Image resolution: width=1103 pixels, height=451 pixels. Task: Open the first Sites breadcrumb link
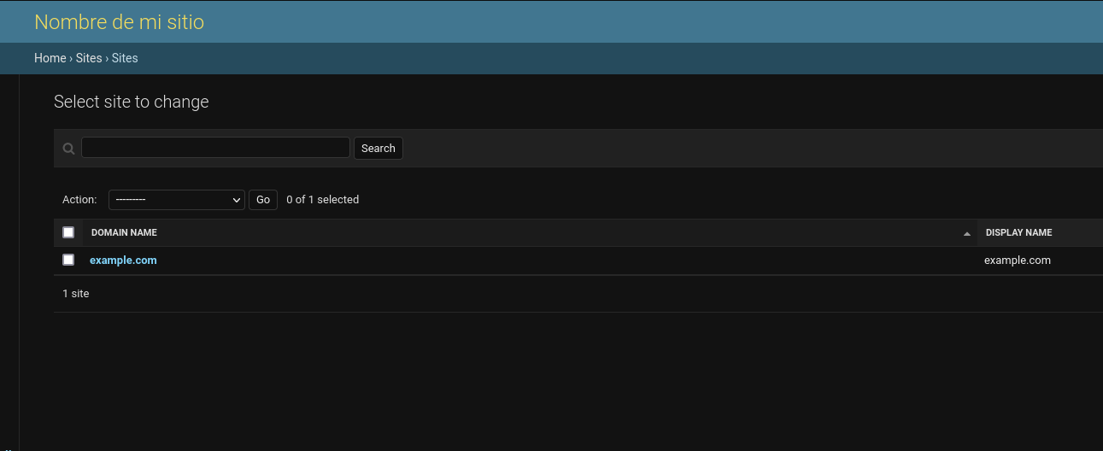click(x=89, y=58)
